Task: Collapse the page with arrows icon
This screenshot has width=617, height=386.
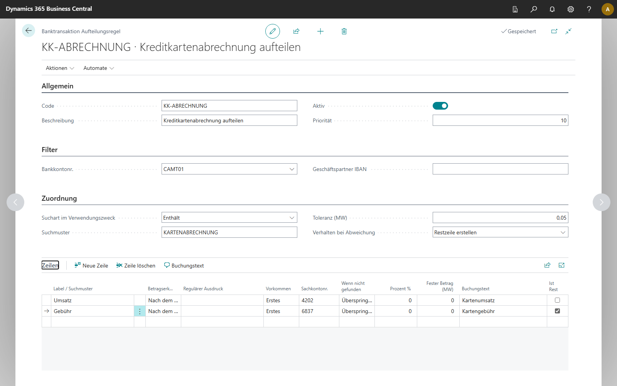Action: (x=568, y=31)
